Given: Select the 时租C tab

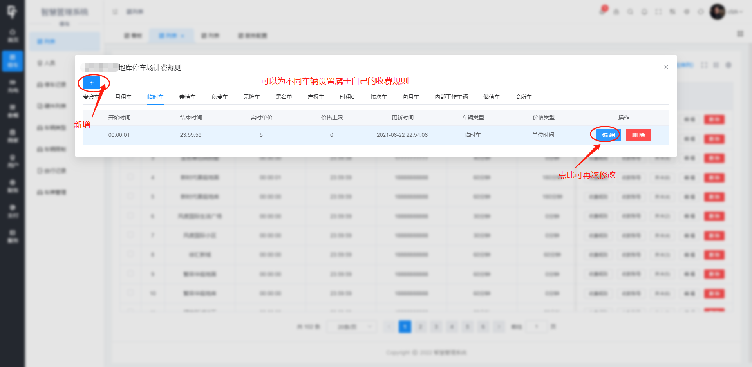Looking at the screenshot, I should [347, 97].
